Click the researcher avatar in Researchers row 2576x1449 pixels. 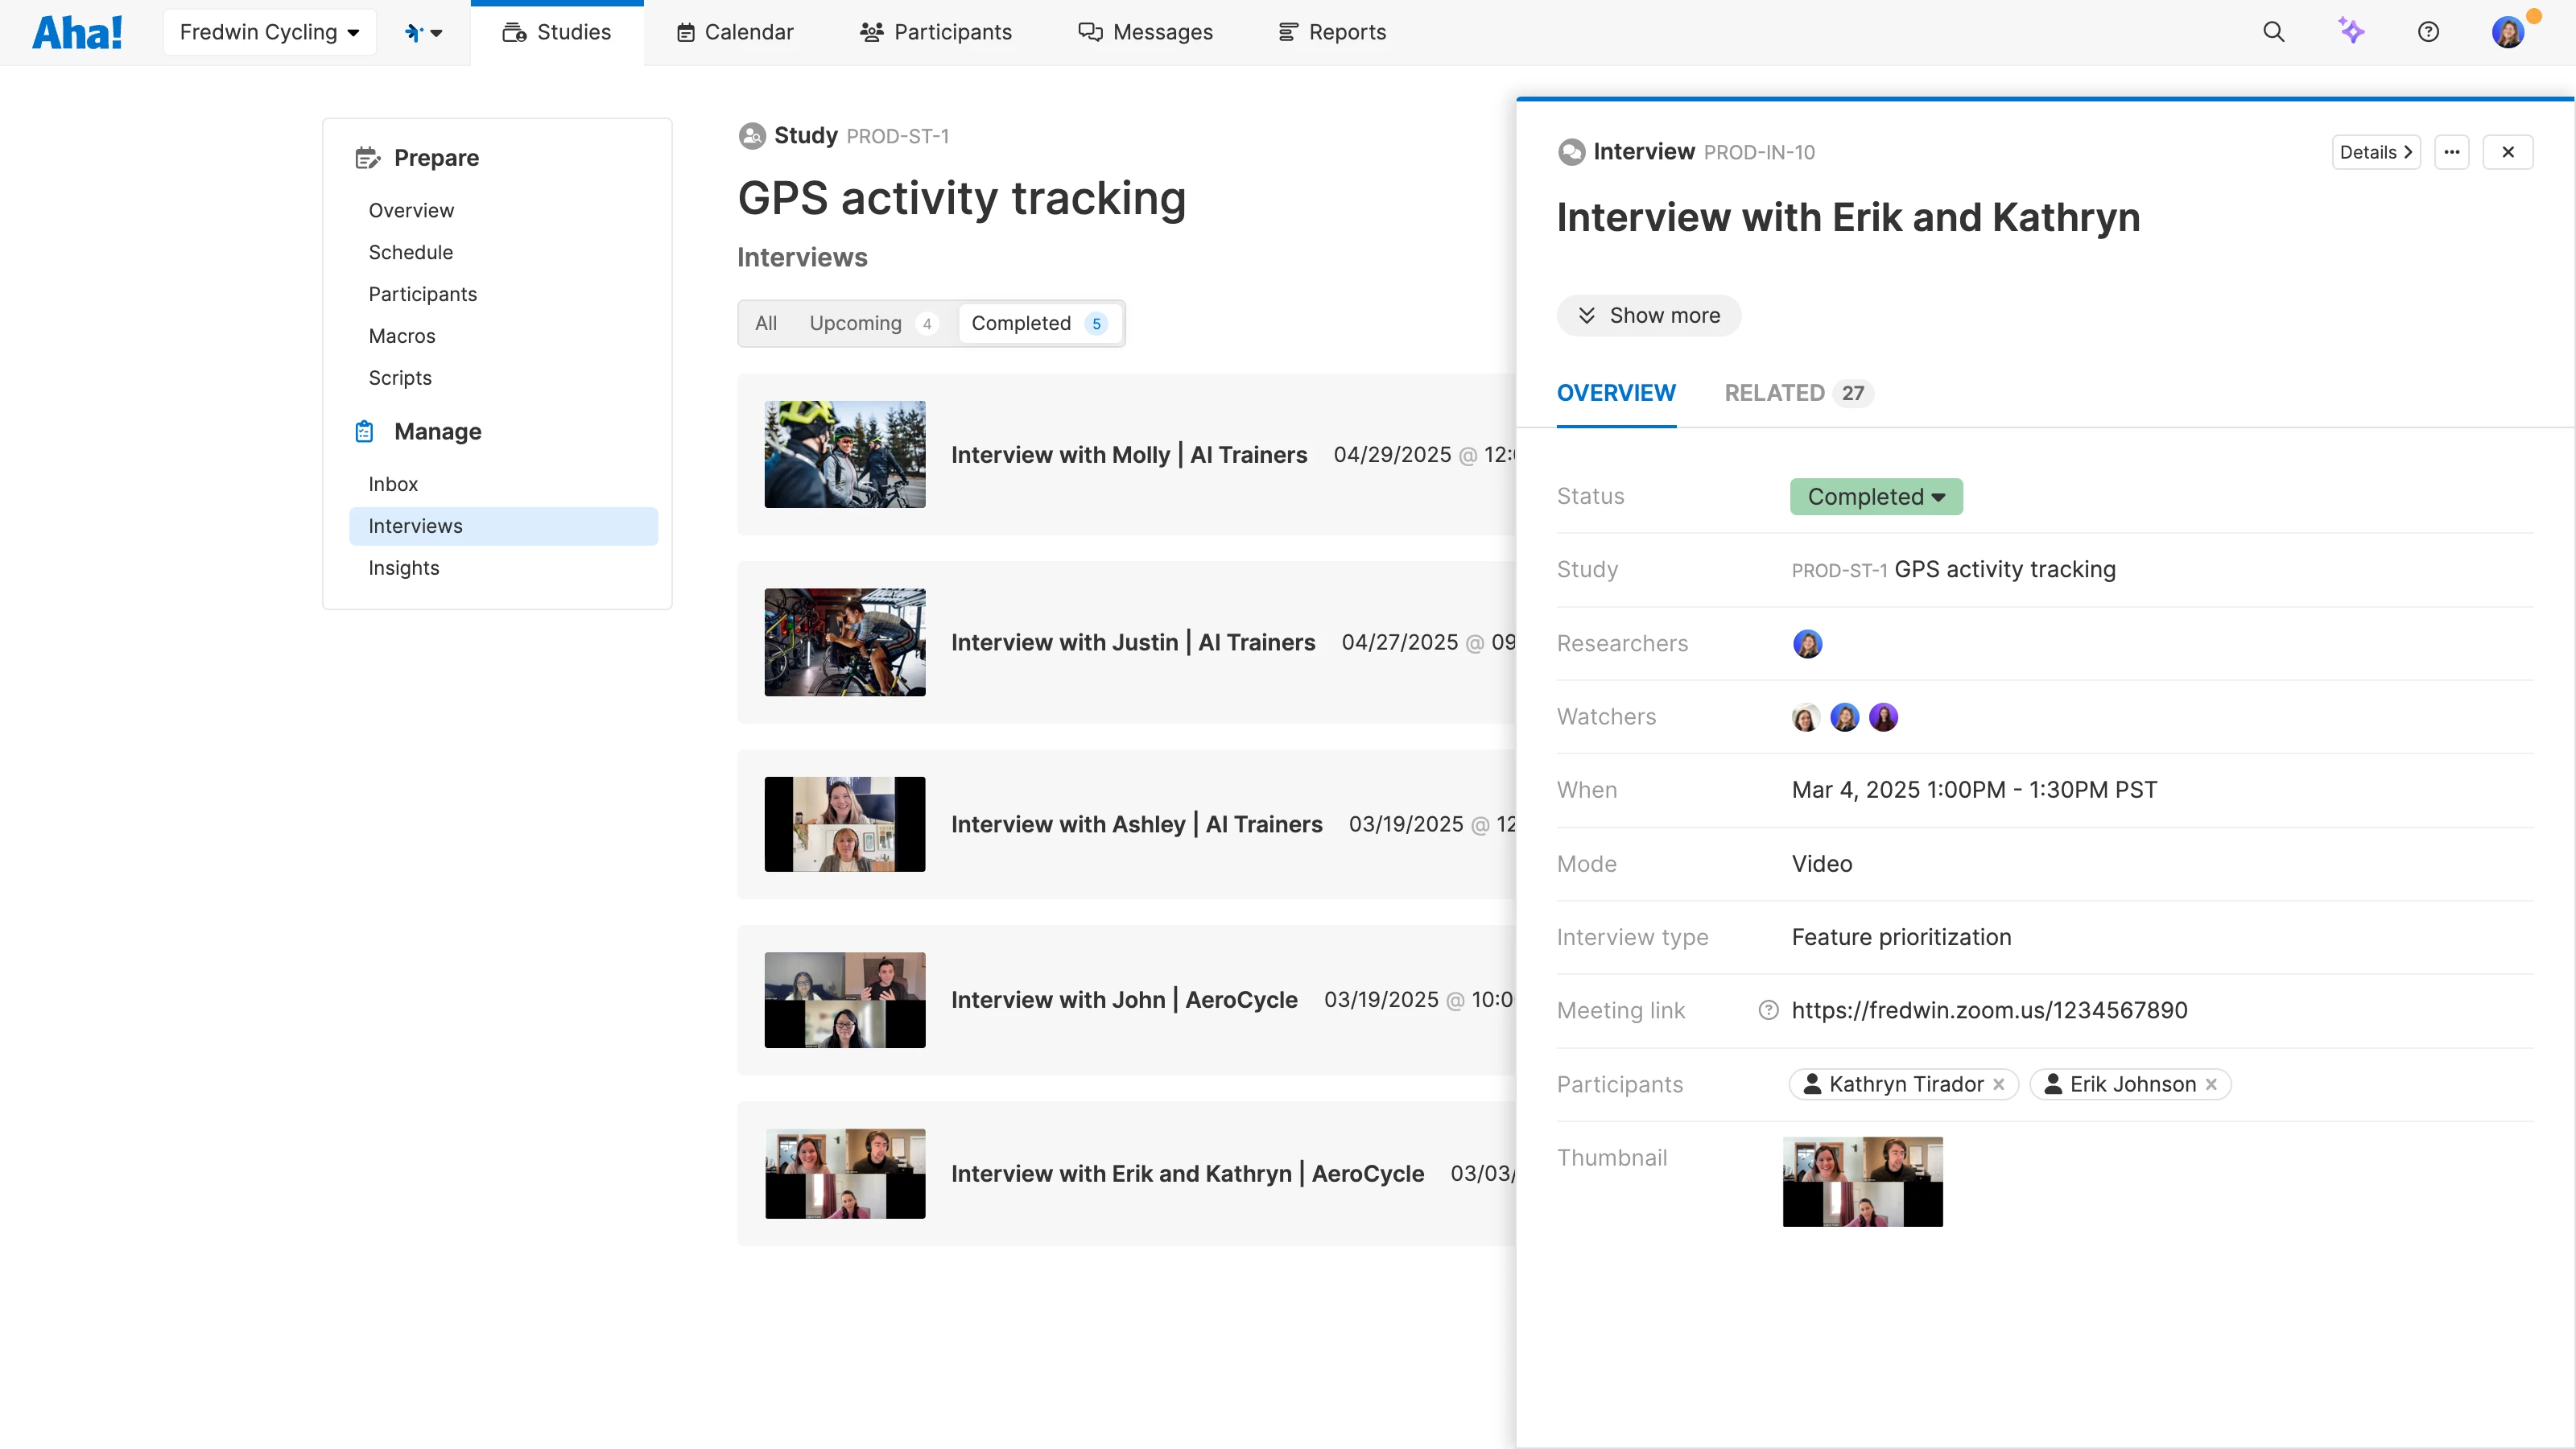coord(1807,643)
